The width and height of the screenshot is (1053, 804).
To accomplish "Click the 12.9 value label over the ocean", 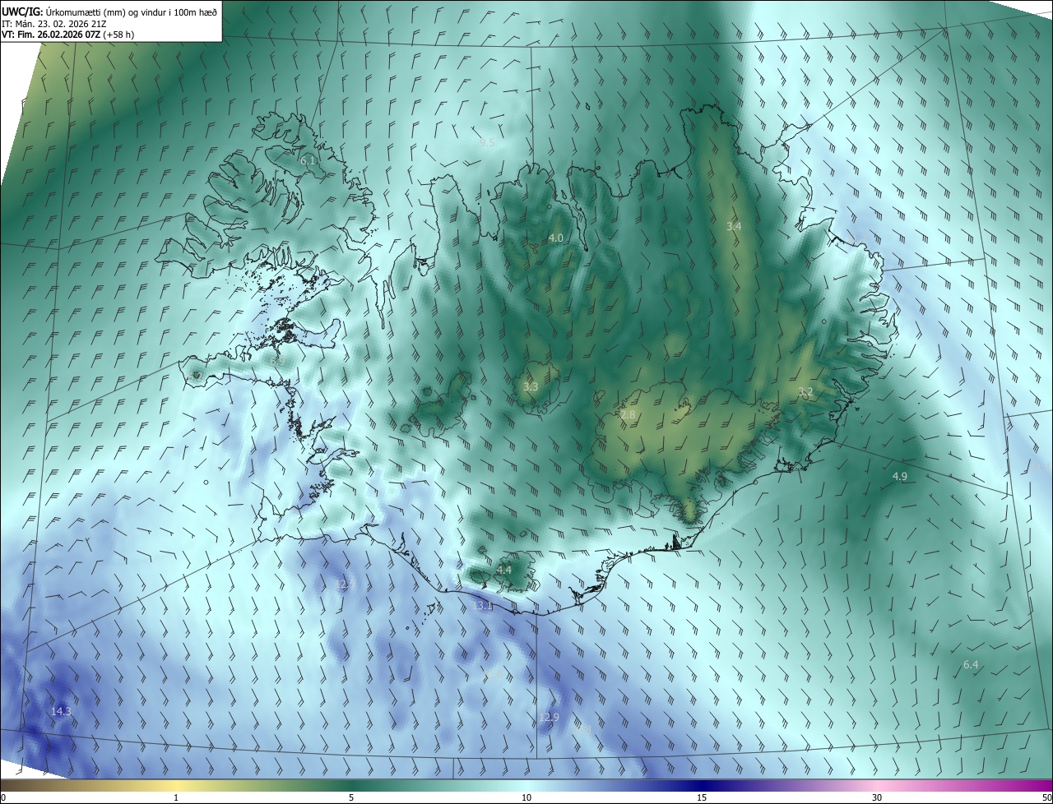I will 550,718.
